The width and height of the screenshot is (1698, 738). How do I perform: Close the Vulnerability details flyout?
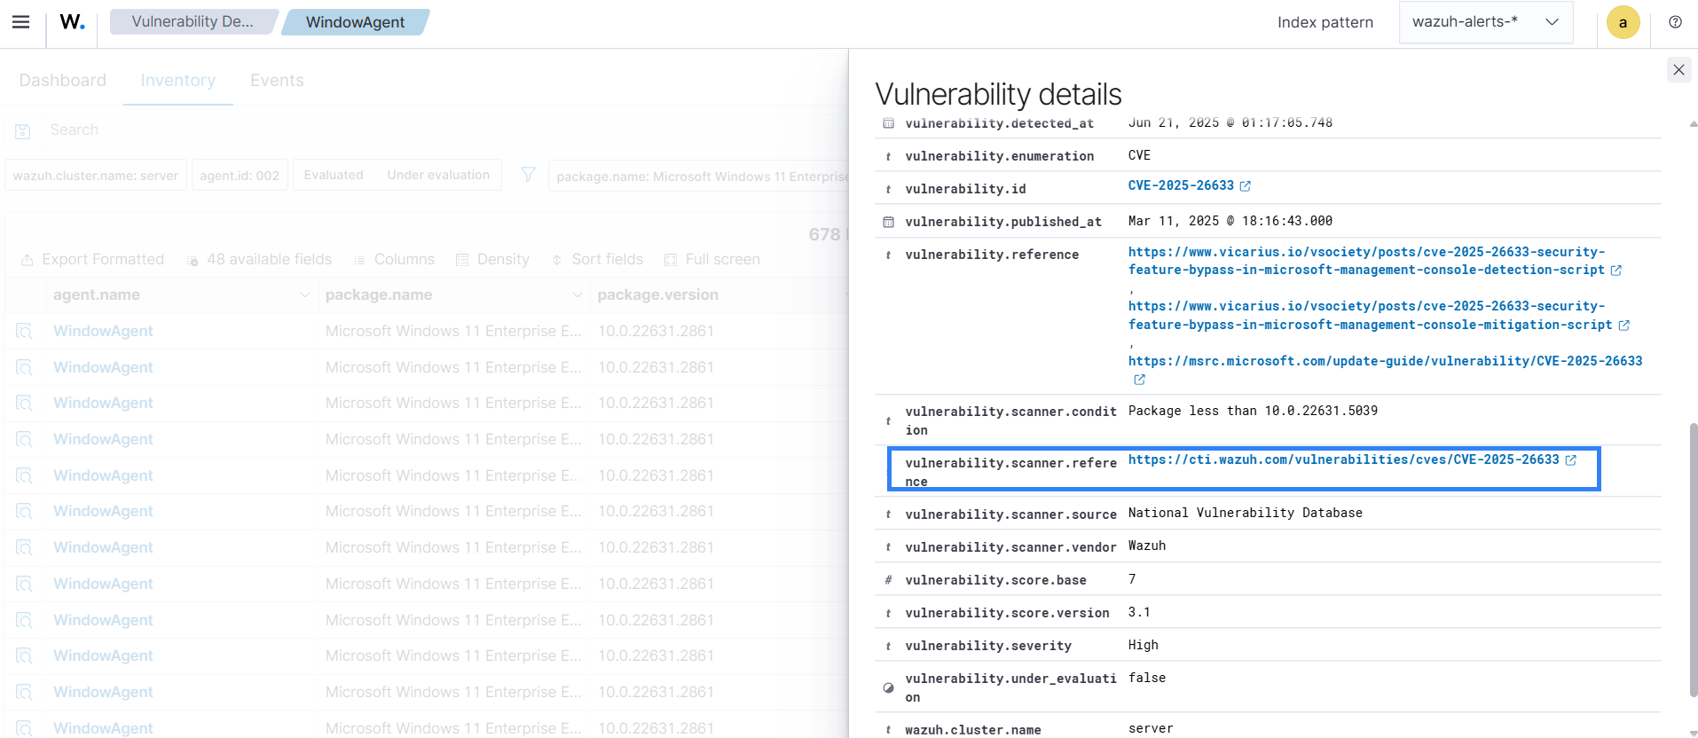coord(1678,69)
